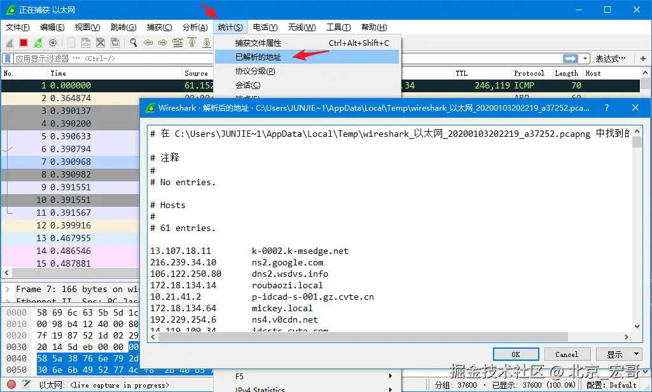The height and width of the screenshot is (392, 652).
Task: Jump to last packet icon
Action: click(x=207, y=43)
